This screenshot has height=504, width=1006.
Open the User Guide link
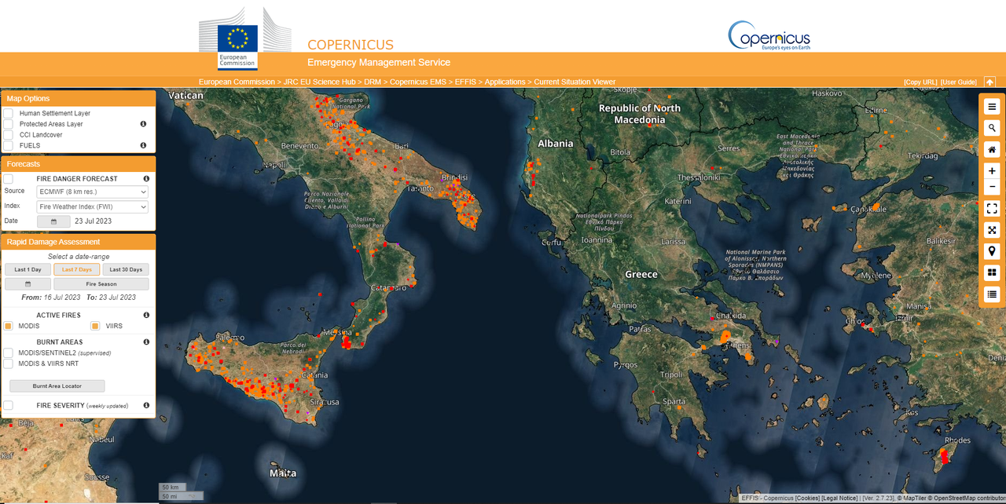(959, 82)
